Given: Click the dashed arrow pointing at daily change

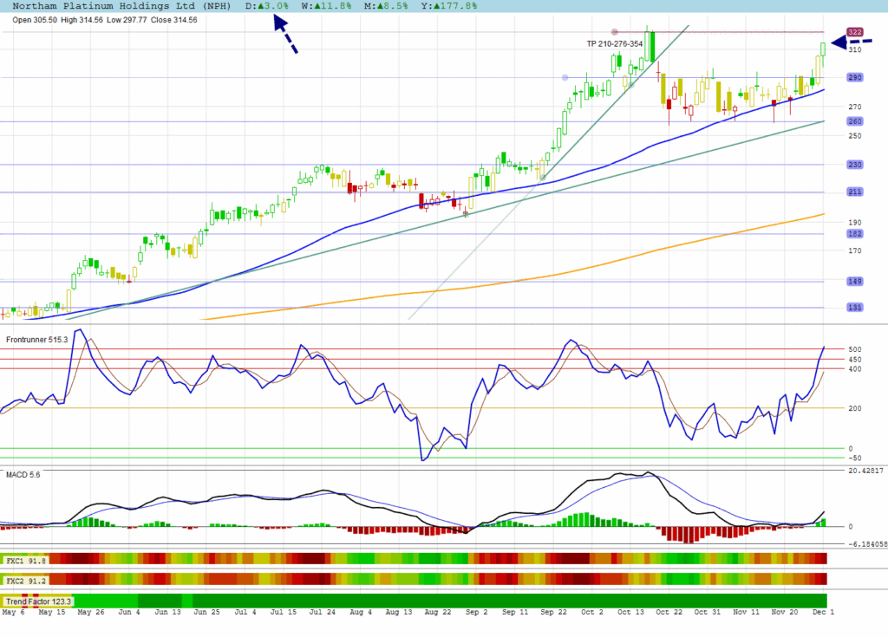Looking at the screenshot, I should pyautogui.click(x=285, y=36).
